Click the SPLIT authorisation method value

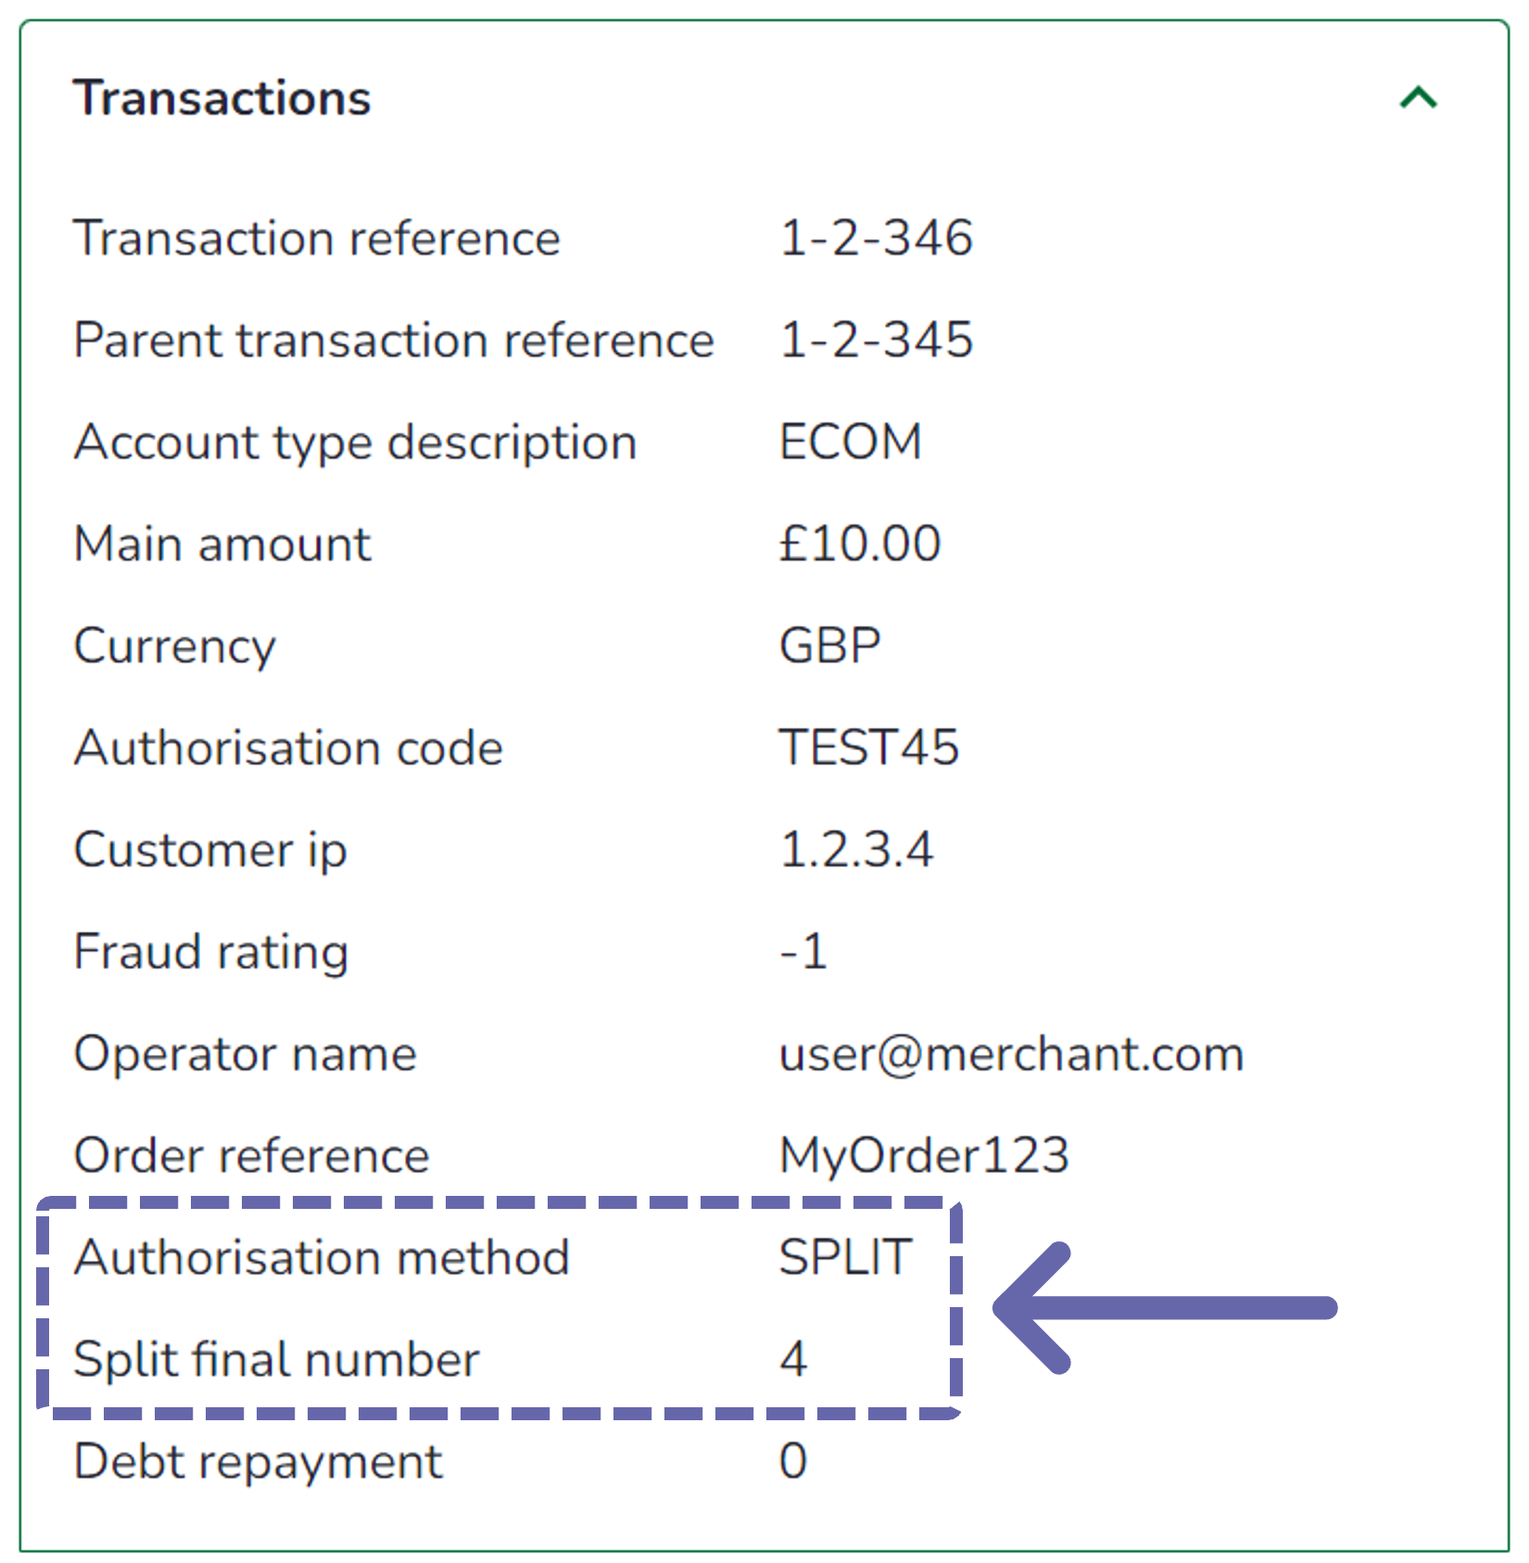point(846,1258)
